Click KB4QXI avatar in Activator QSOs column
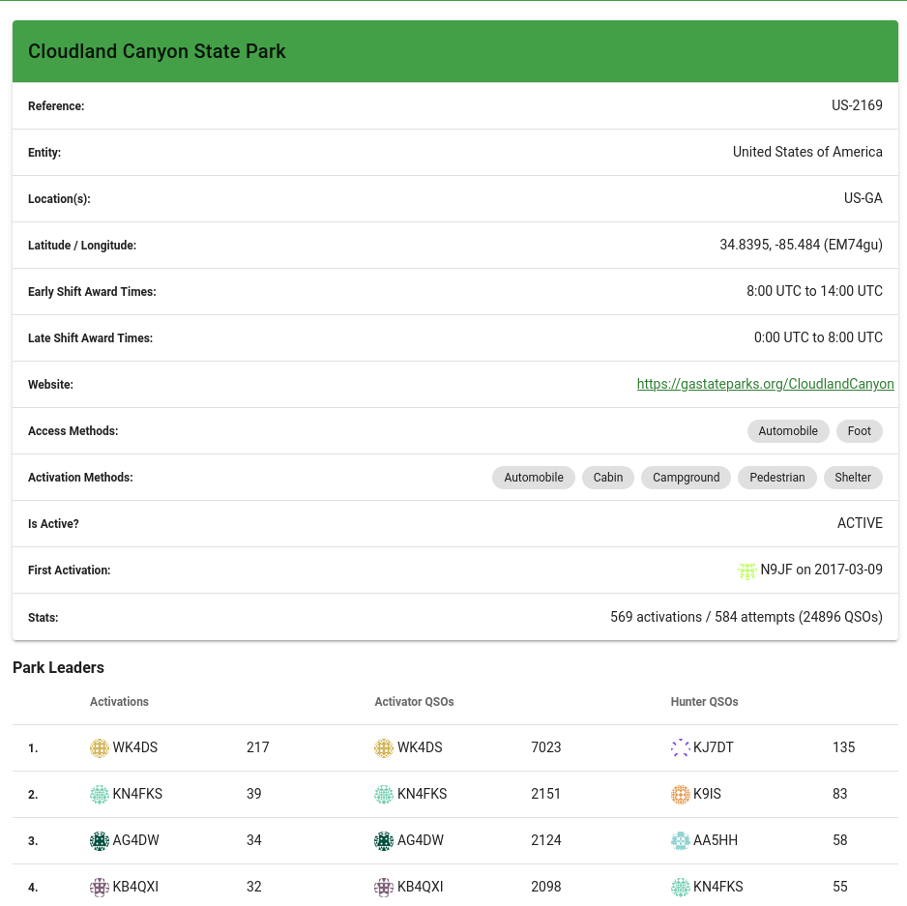The height and width of the screenshot is (906, 907). (384, 887)
